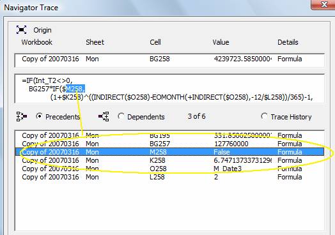This screenshot has width=335, height=235.
Task: Click the Precedents tree icon
Action: (21, 116)
